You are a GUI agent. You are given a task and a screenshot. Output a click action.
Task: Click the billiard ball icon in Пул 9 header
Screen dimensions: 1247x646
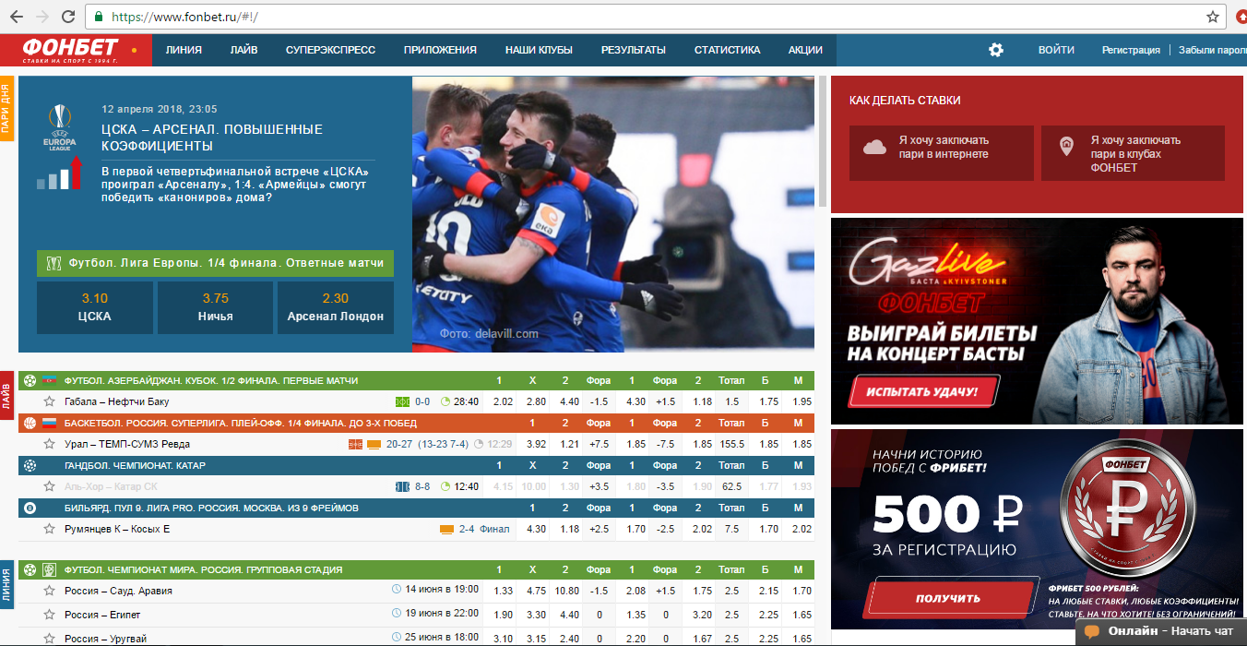pyautogui.click(x=30, y=508)
